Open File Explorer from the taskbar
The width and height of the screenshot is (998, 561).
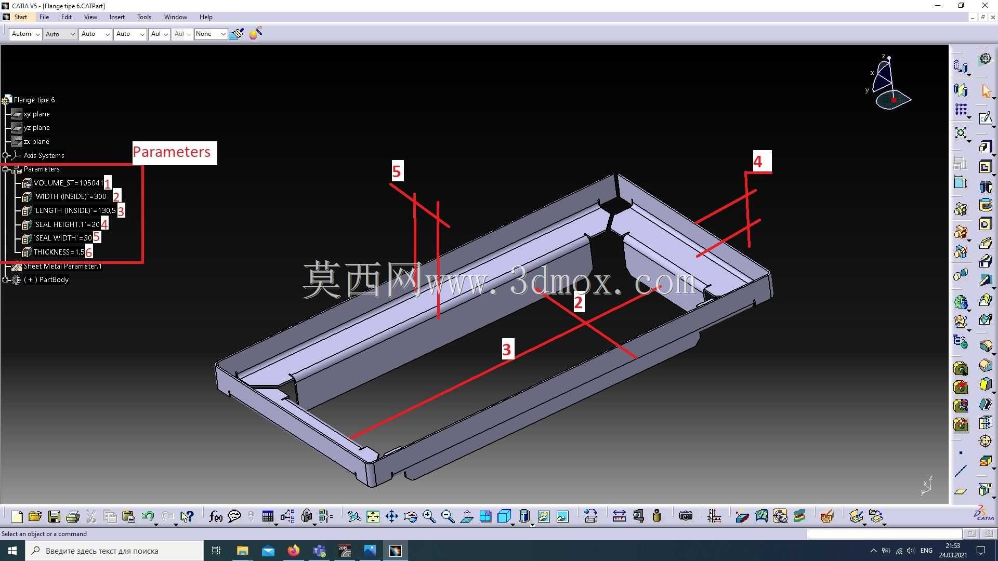[x=243, y=551]
